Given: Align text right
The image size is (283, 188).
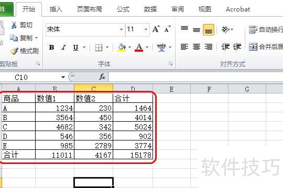Looking at the screenshot, I should (x=209, y=47).
